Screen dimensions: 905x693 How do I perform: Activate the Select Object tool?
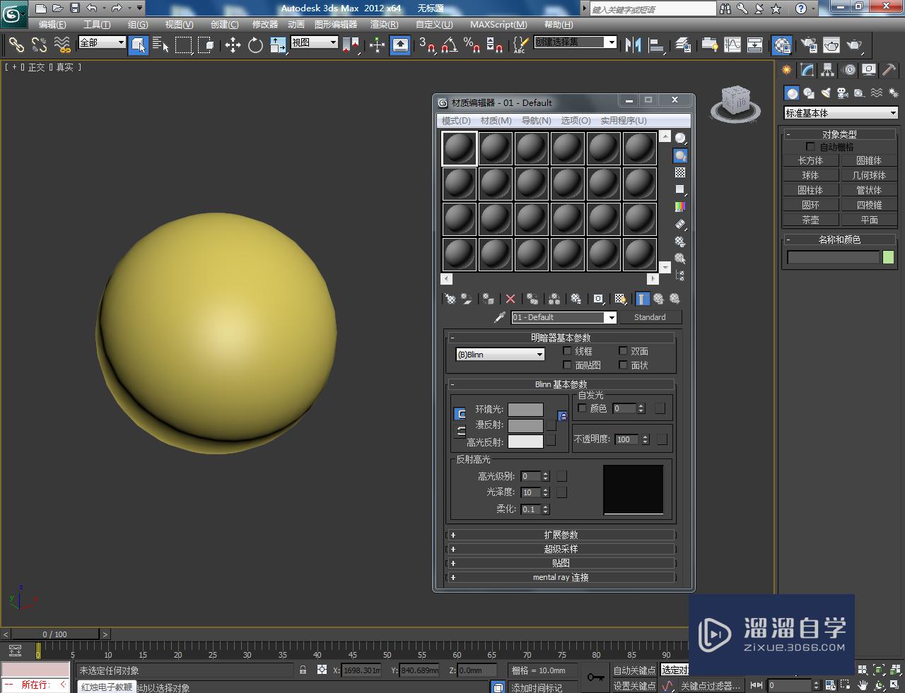pyautogui.click(x=139, y=45)
